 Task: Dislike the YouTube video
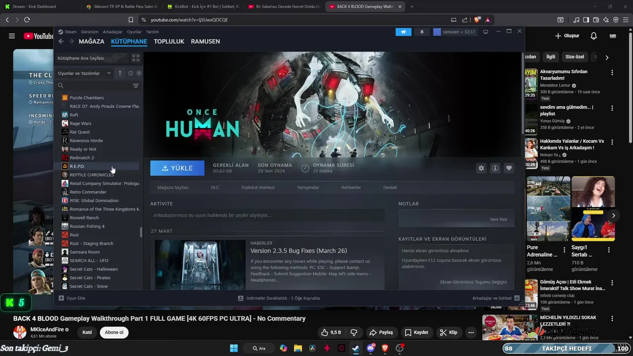tap(354, 332)
